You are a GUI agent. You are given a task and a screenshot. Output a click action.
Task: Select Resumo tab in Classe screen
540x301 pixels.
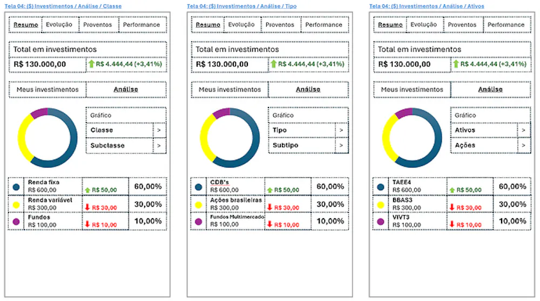click(x=26, y=25)
